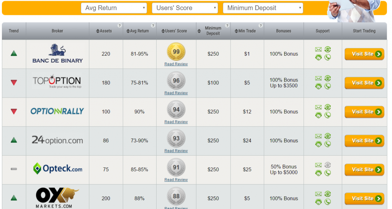Click live chat icon for Banc De Binary

(328, 49)
